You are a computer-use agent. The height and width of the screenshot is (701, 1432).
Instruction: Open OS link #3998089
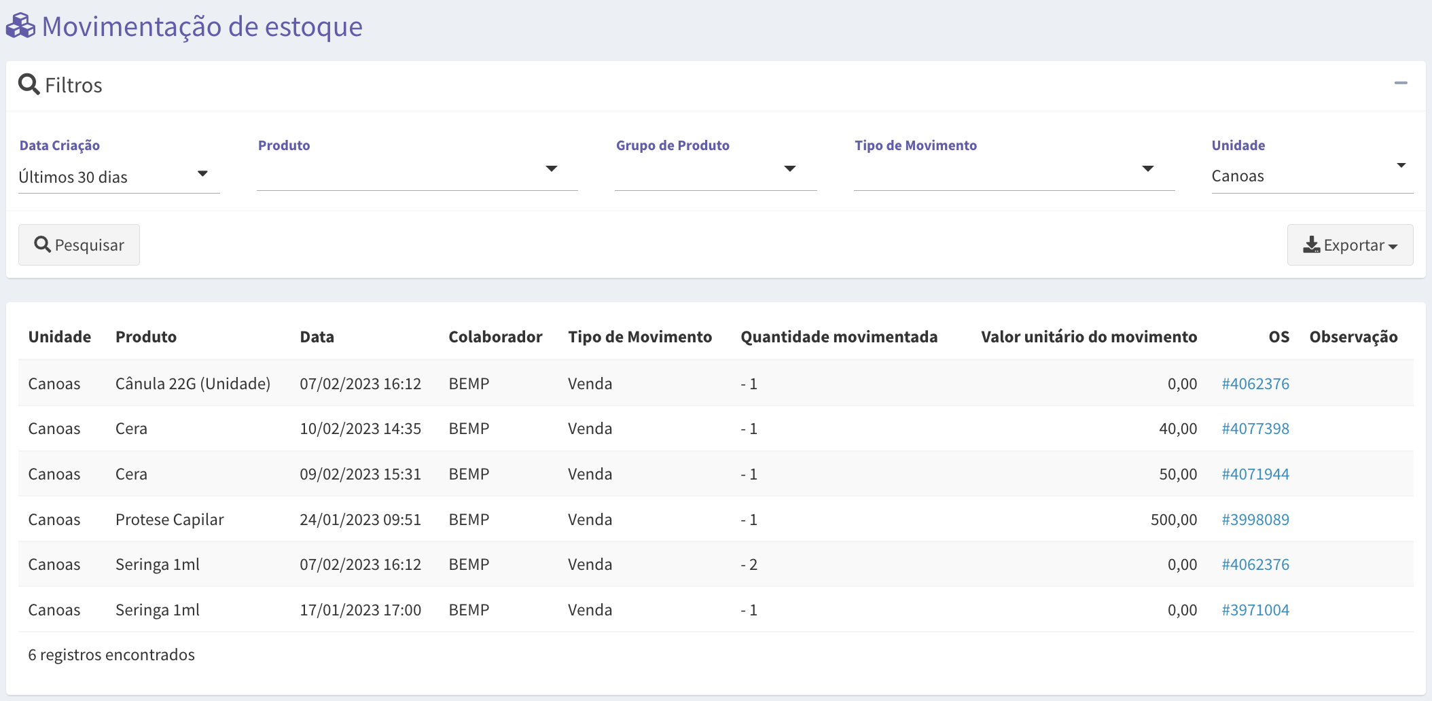1255,520
